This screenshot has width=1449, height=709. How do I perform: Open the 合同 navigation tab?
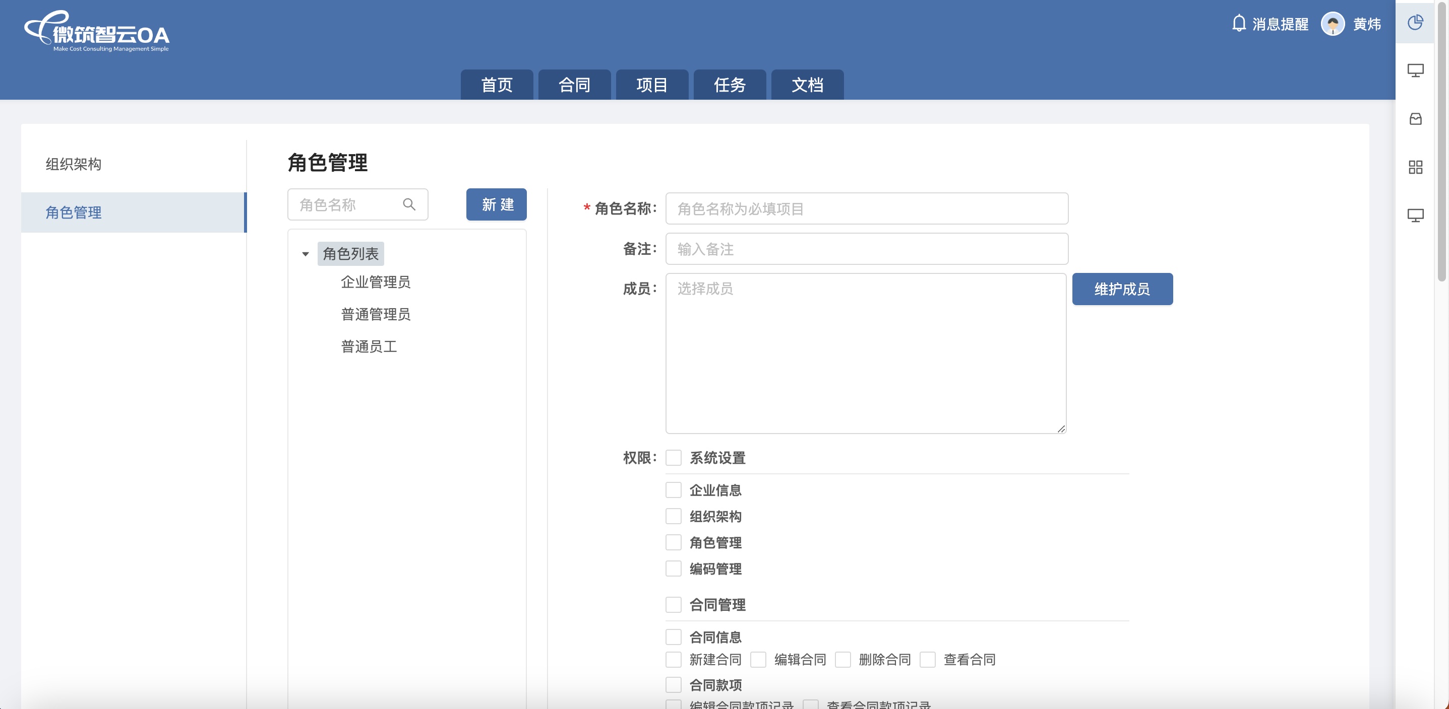[x=574, y=85]
